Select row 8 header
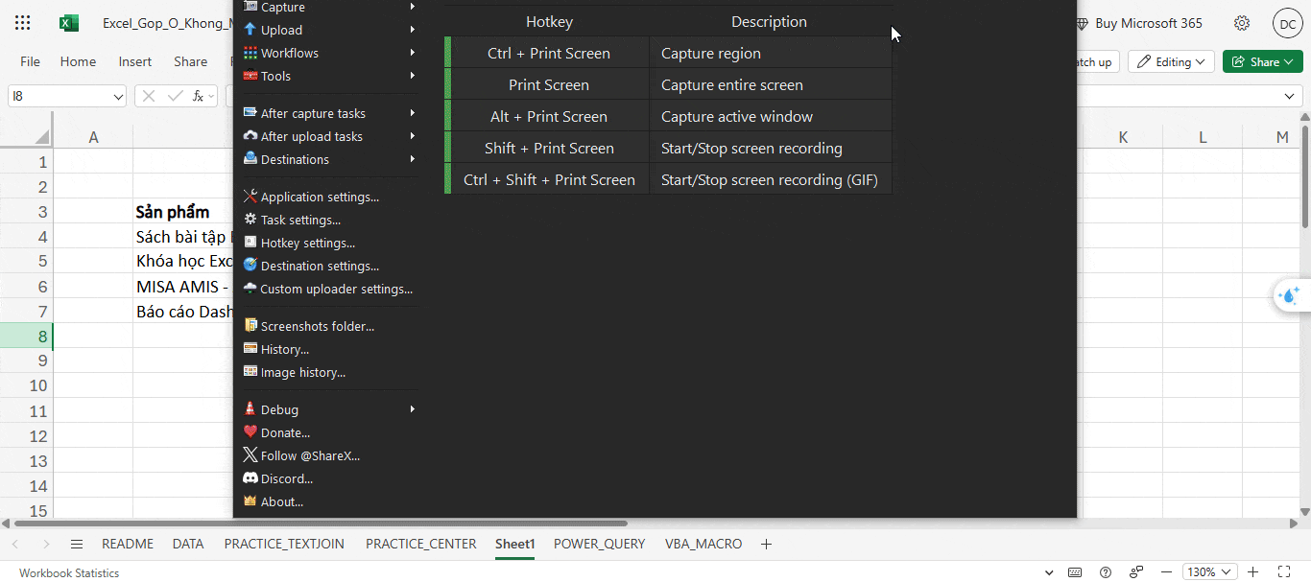The height and width of the screenshot is (582, 1311). (x=27, y=336)
